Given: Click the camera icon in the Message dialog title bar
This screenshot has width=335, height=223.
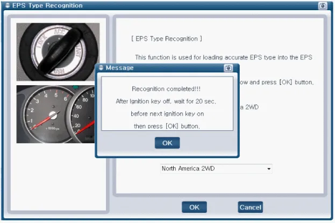Looking at the screenshot, I should tap(228, 68).
